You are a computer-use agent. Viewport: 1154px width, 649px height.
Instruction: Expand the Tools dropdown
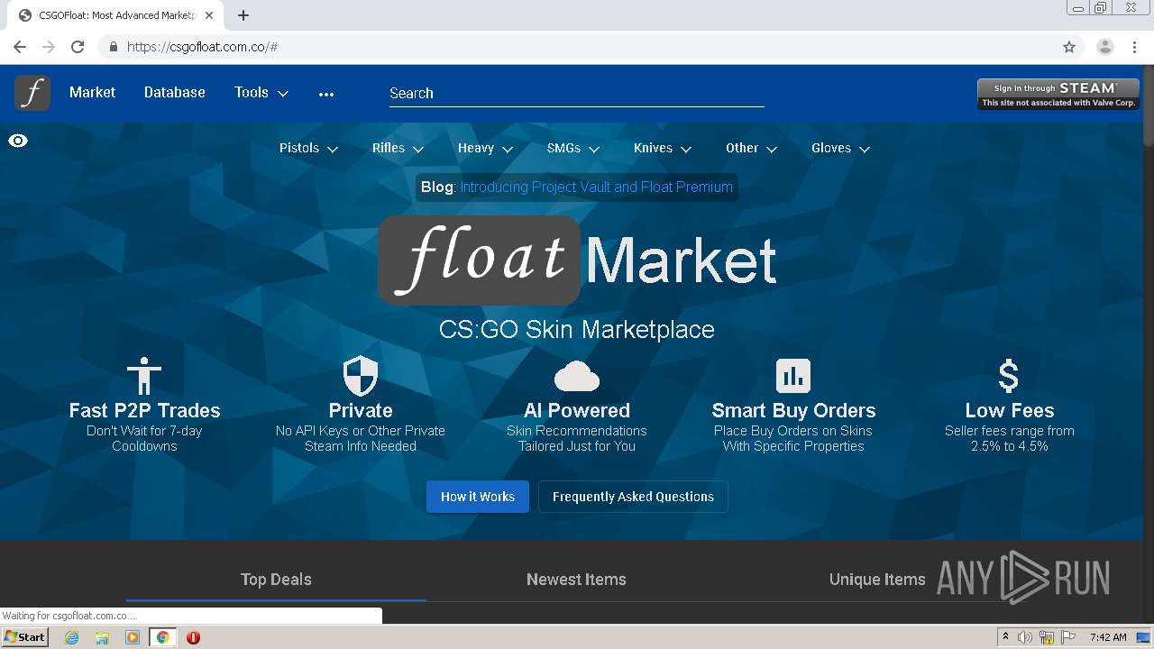261,93
